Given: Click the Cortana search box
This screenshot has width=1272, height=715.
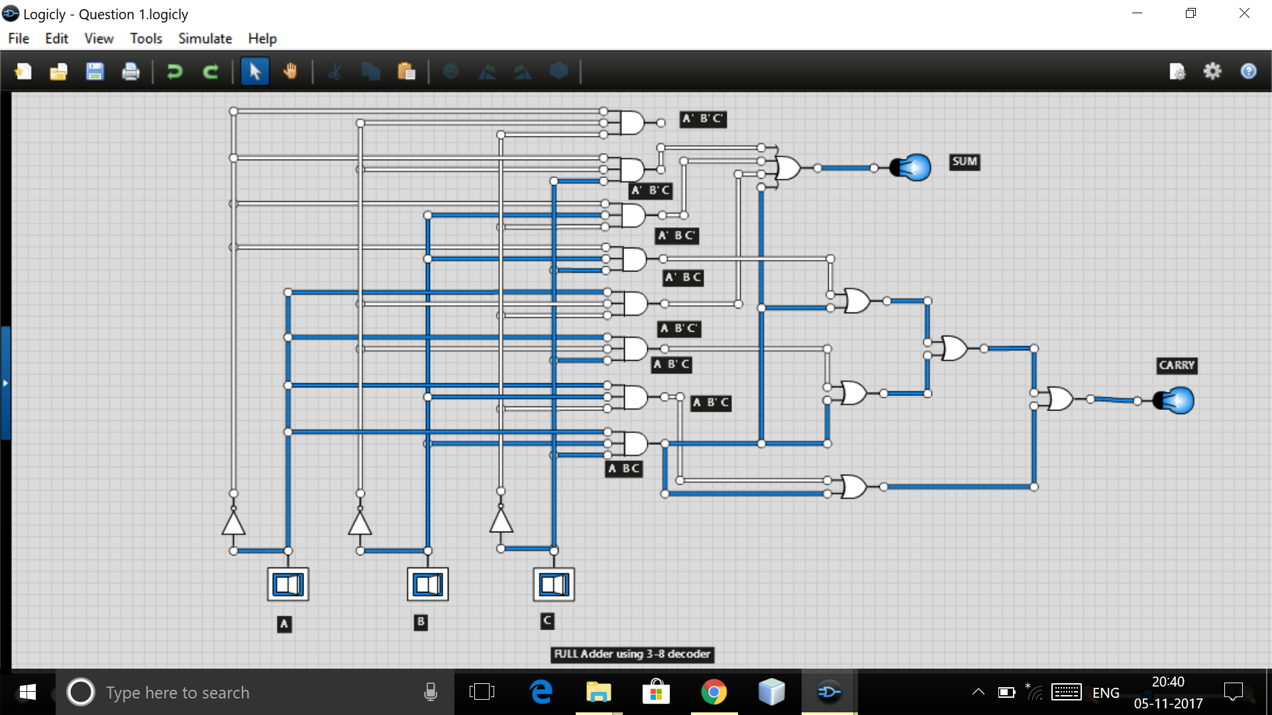Looking at the screenshot, I should (x=255, y=692).
